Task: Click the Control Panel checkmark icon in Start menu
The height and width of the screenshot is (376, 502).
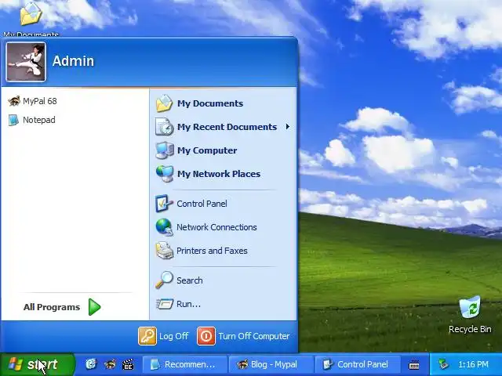Action: [164, 204]
